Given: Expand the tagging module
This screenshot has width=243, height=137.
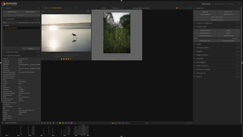Looking at the screenshot, I should 195,51.
